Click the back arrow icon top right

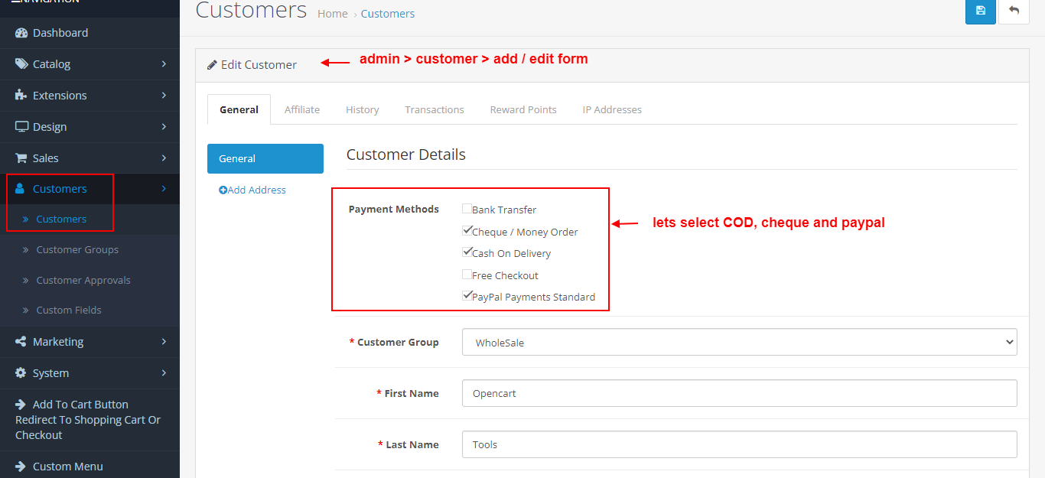point(1014,12)
